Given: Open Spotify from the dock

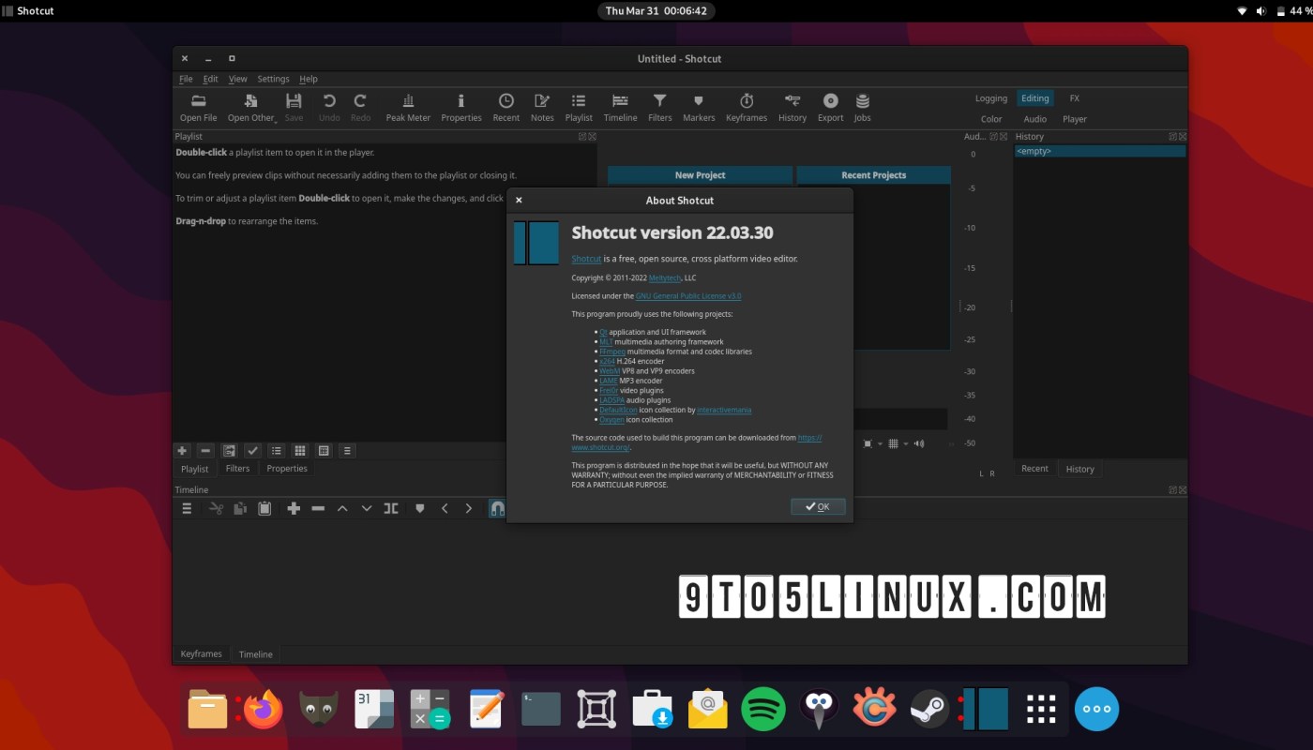Looking at the screenshot, I should click(763, 709).
